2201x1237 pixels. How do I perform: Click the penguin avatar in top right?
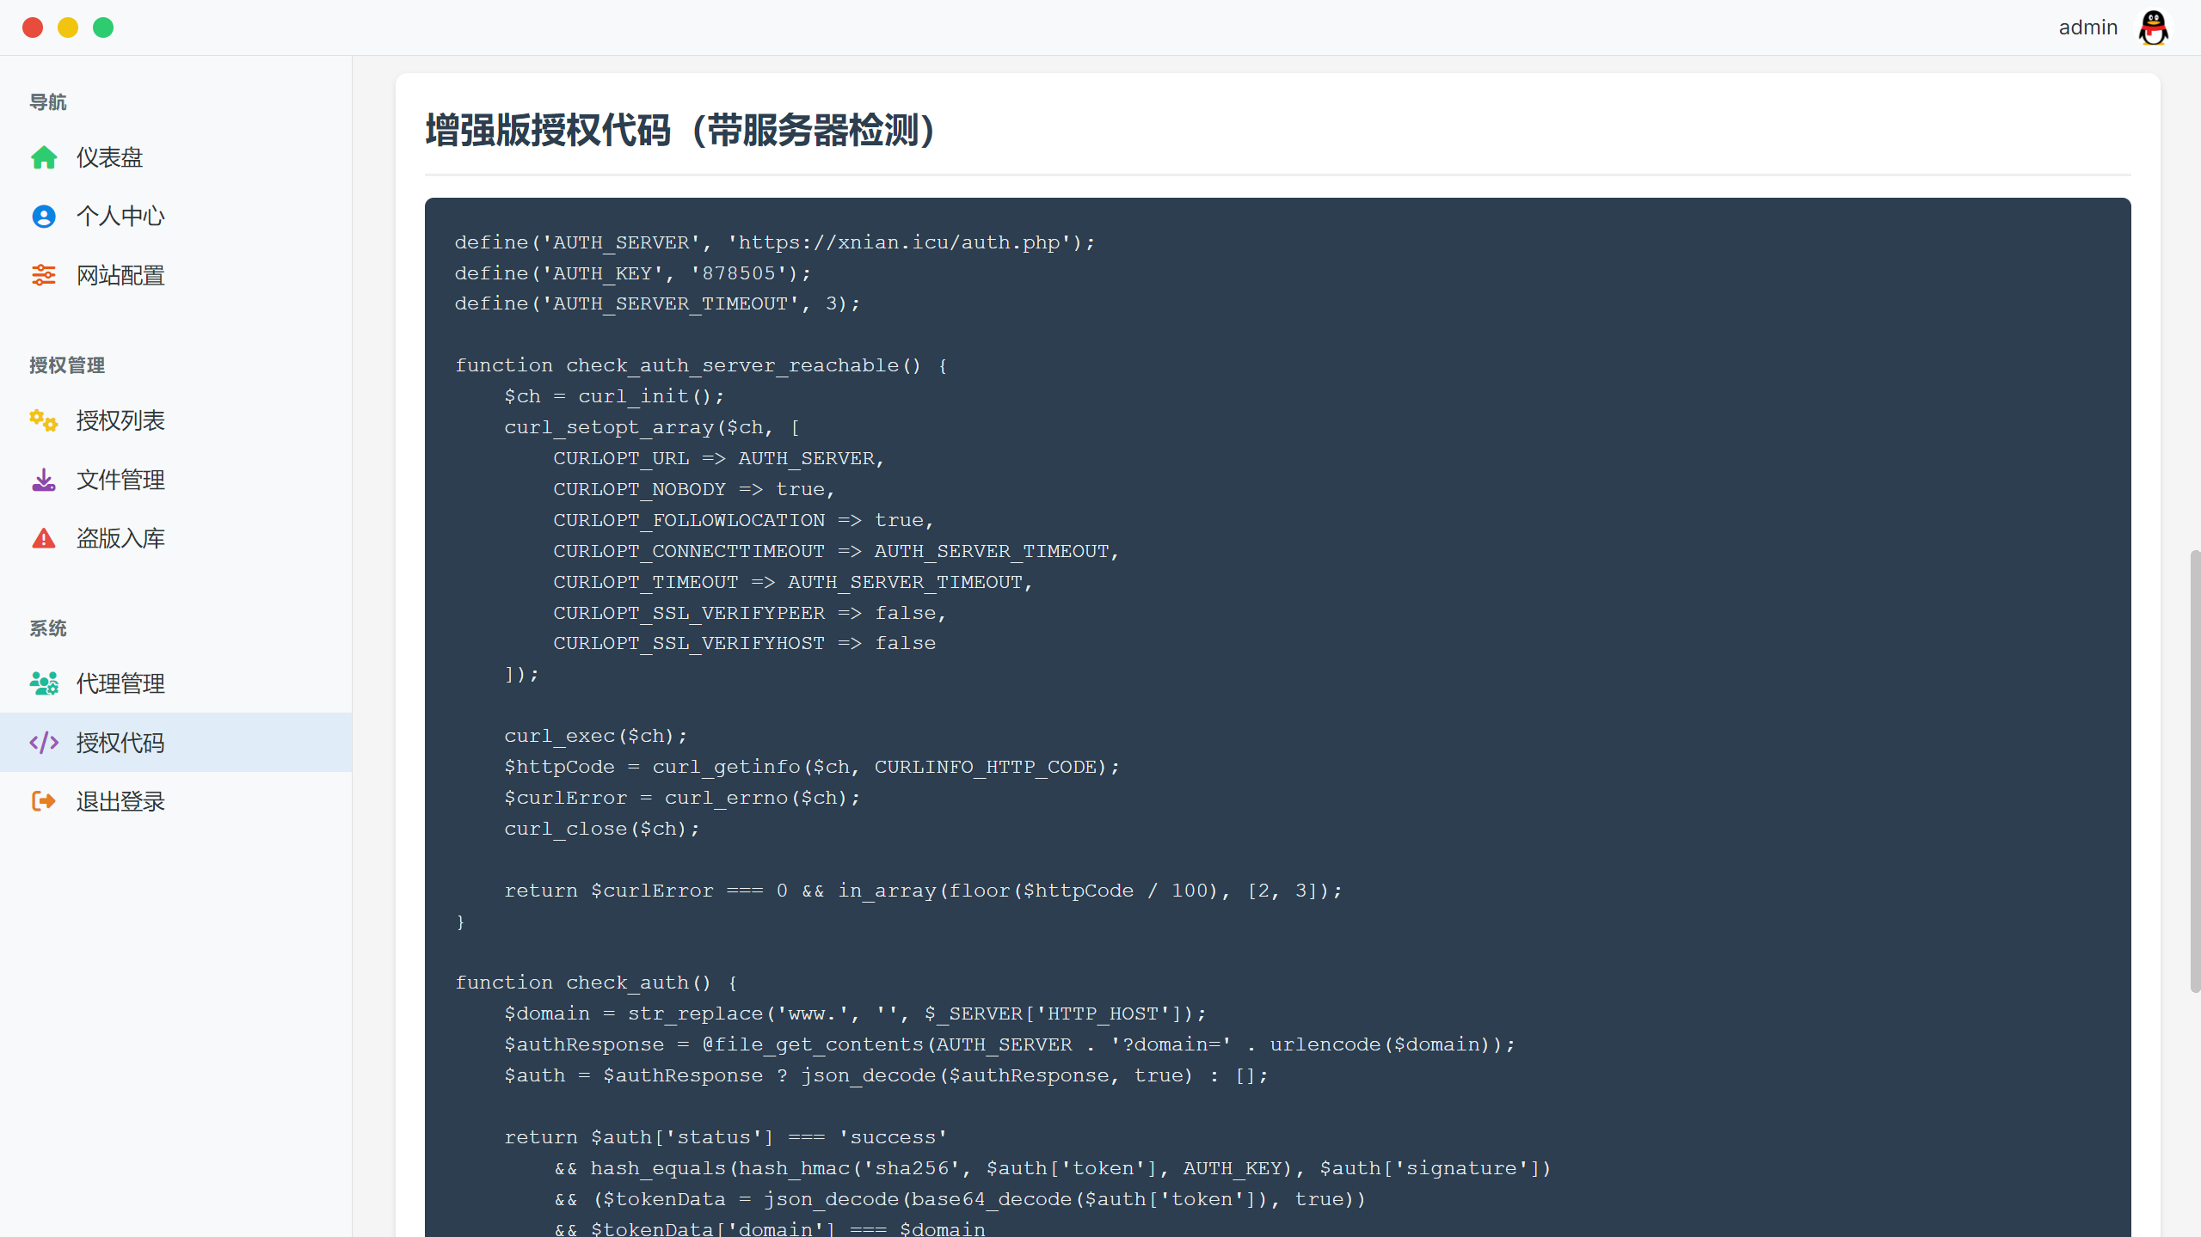point(2153,28)
